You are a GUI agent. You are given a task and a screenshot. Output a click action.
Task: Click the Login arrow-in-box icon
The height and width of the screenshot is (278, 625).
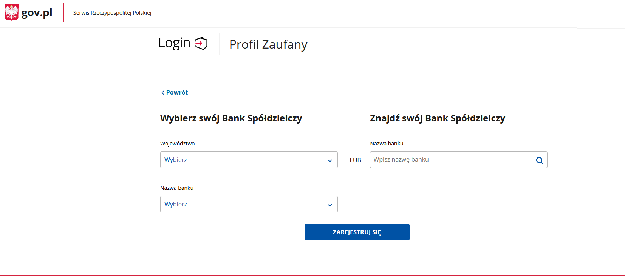[x=201, y=43]
